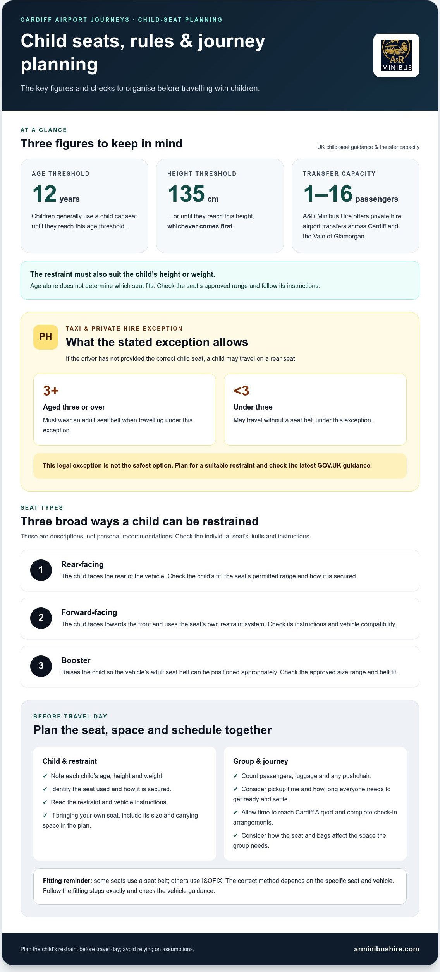
Task: Click the 12 years age threshold card
Action: pyautogui.click(x=84, y=206)
